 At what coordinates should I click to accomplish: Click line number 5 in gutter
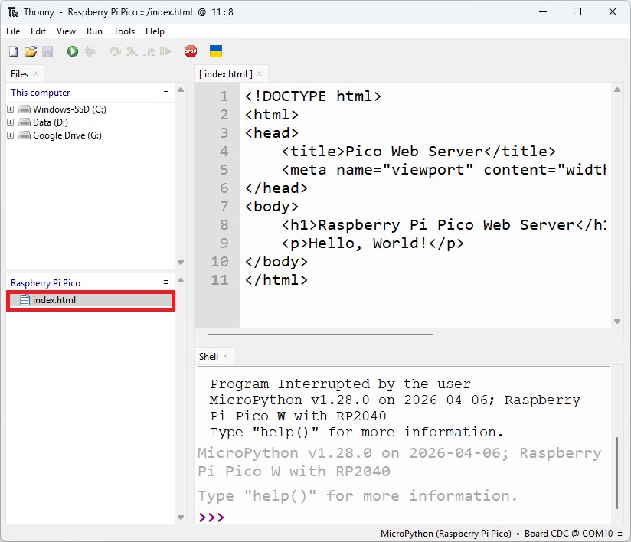coord(224,170)
